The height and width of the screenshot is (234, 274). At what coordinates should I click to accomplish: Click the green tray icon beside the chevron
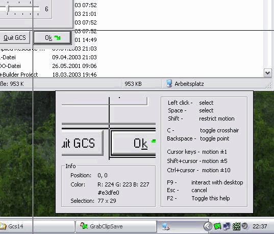(217, 226)
